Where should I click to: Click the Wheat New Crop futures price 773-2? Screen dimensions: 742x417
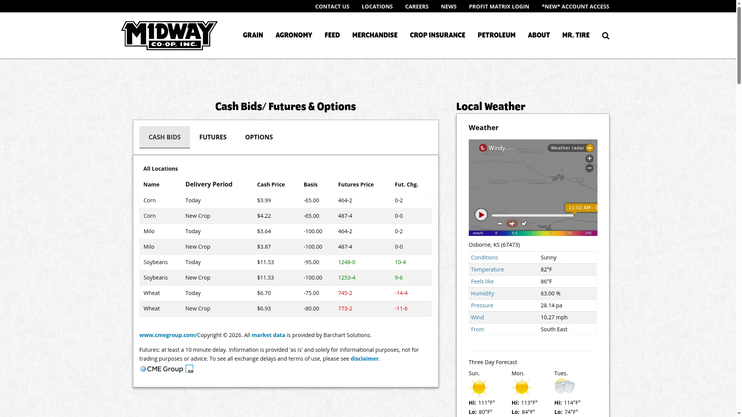click(345, 309)
